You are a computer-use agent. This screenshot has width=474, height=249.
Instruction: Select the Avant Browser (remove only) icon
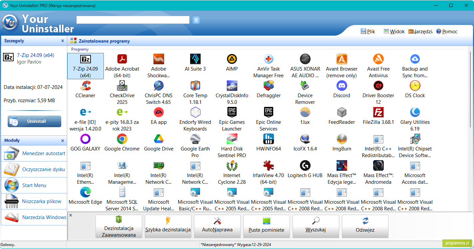pyautogui.click(x=342, y=59)
